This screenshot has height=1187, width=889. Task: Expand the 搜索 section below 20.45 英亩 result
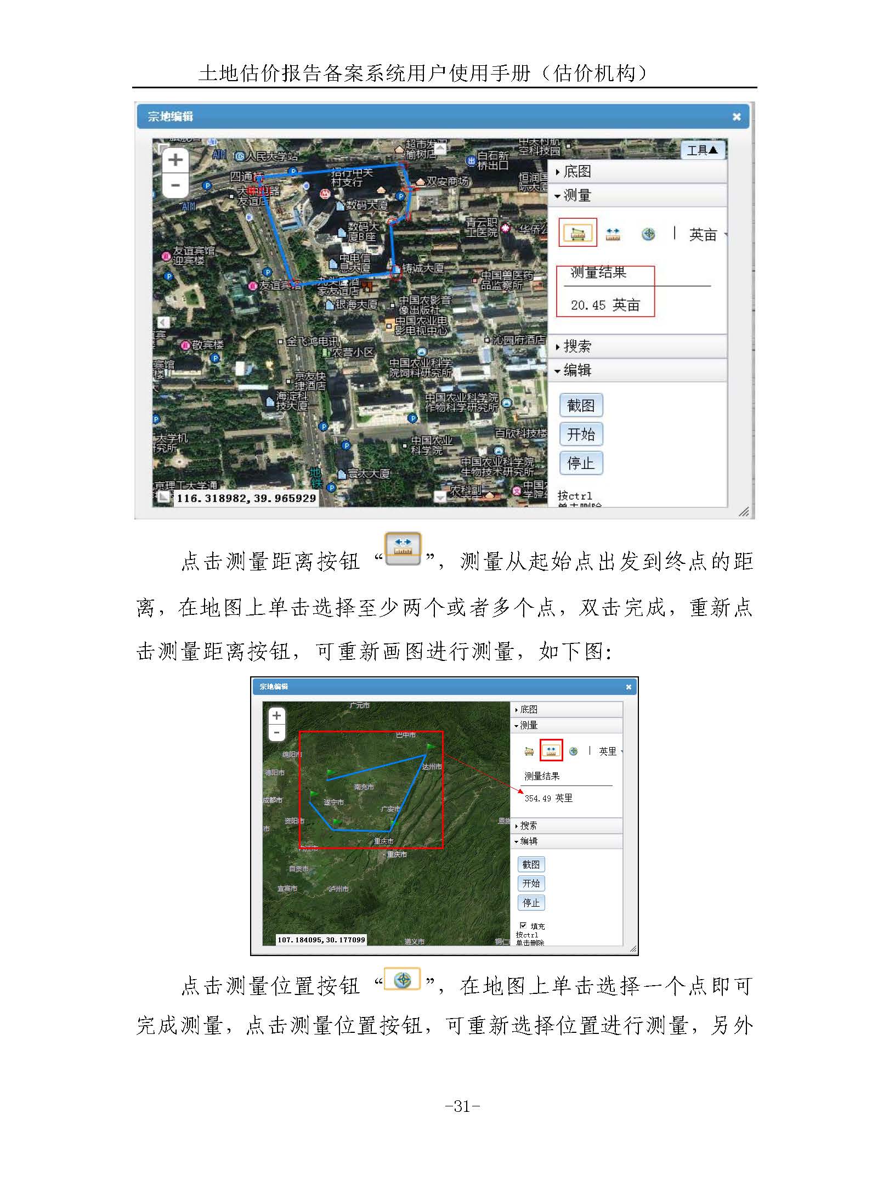click(577, 346)
